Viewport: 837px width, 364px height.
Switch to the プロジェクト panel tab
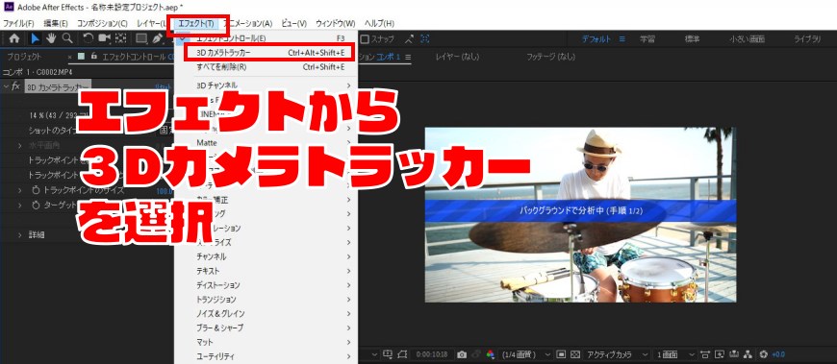point(25,57)
